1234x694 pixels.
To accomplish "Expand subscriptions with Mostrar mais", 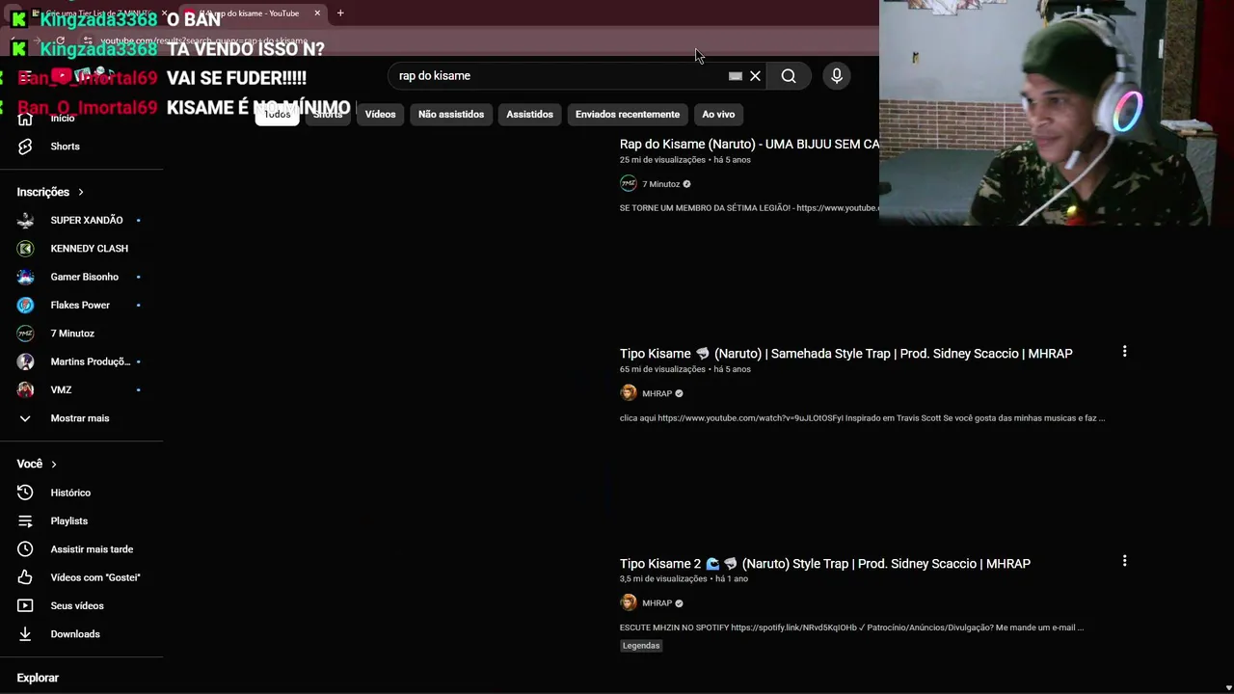I will coord(82,418).
